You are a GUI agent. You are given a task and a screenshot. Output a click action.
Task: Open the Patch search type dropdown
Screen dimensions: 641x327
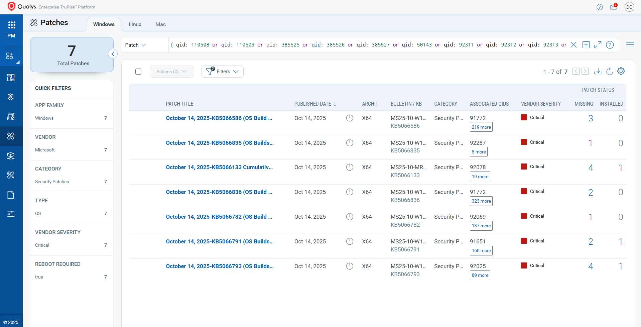tap(135, 45)
